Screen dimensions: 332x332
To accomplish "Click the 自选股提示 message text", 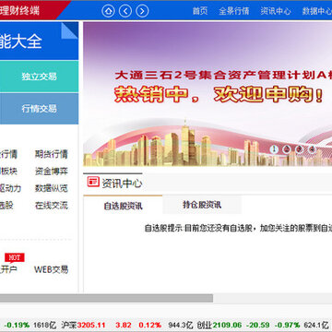I will pyautogui.click(x=238, y=228).
